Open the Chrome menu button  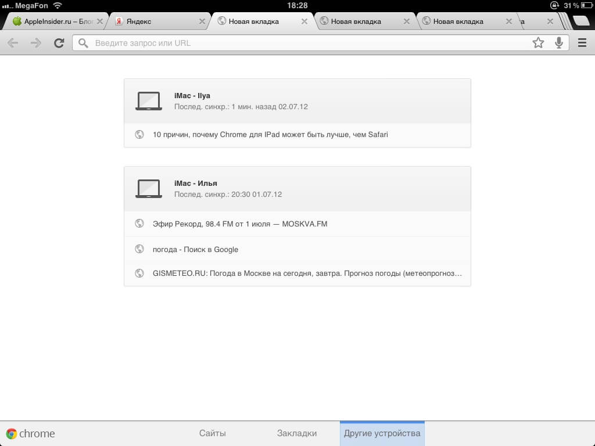(582, 43)
